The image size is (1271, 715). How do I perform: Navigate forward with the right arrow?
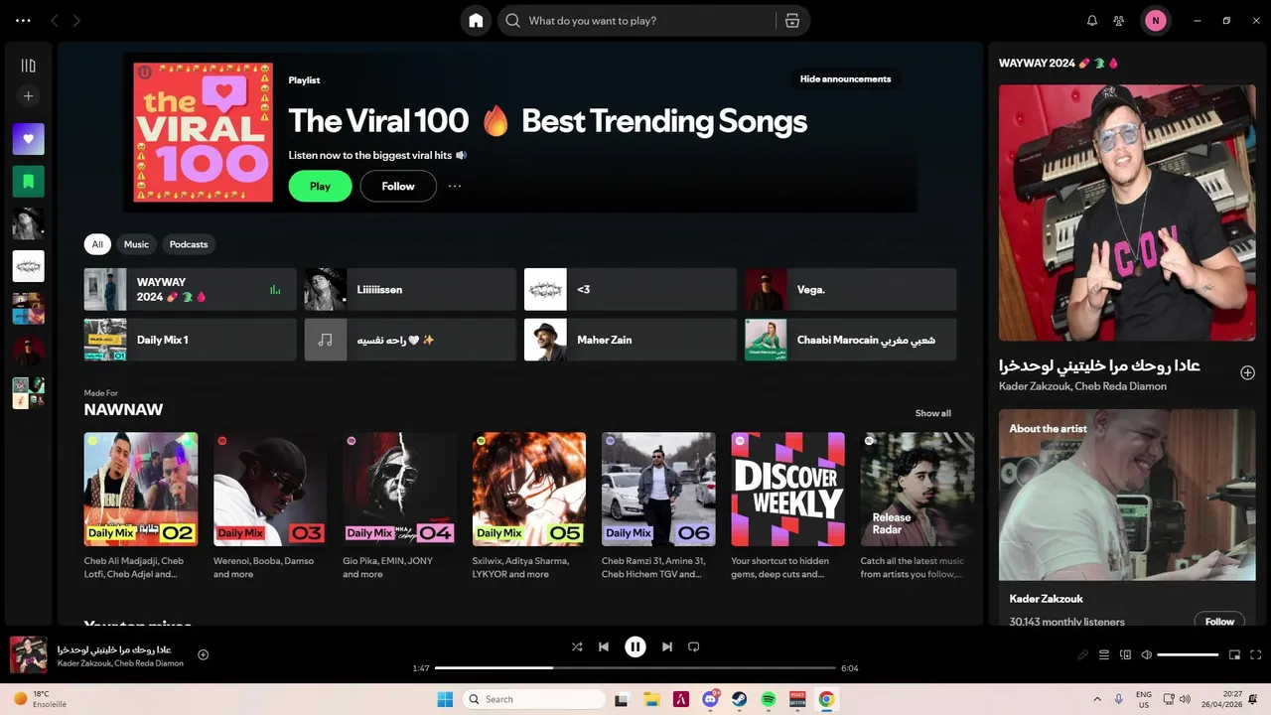pos(76,21)
